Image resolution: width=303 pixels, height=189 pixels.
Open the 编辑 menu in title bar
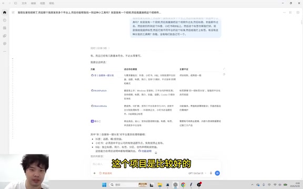point(33,3)
